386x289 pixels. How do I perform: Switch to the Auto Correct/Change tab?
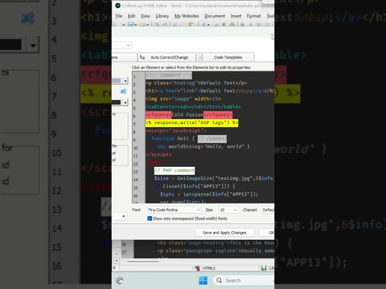pos(167,57)
